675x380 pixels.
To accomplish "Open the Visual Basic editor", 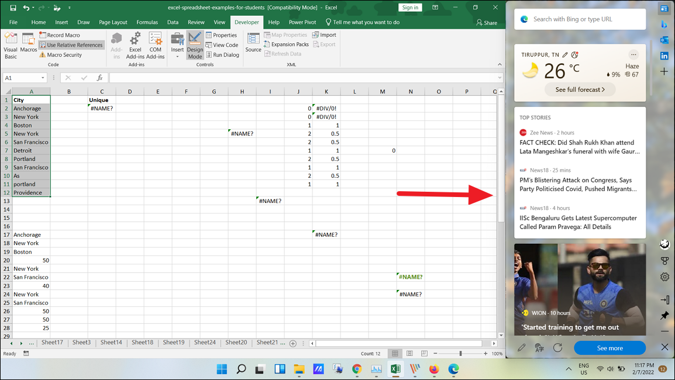I will coord(11,45).
